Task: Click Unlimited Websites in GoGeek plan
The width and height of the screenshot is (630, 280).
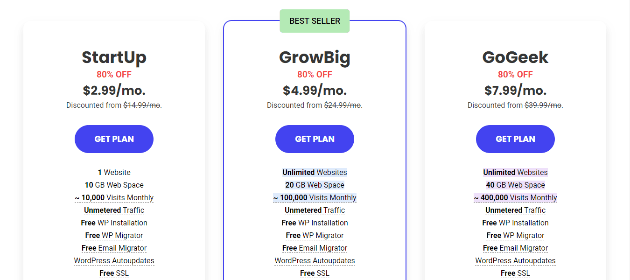Action: (x=515, y=173)
